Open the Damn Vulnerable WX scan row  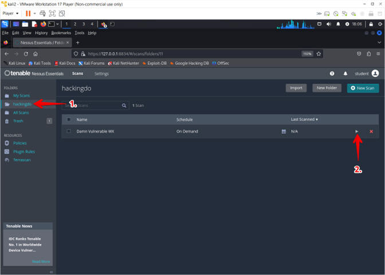(220, 131)
